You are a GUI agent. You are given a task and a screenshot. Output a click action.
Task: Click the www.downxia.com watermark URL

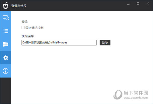pyautogui.click(x=136, y=98)
